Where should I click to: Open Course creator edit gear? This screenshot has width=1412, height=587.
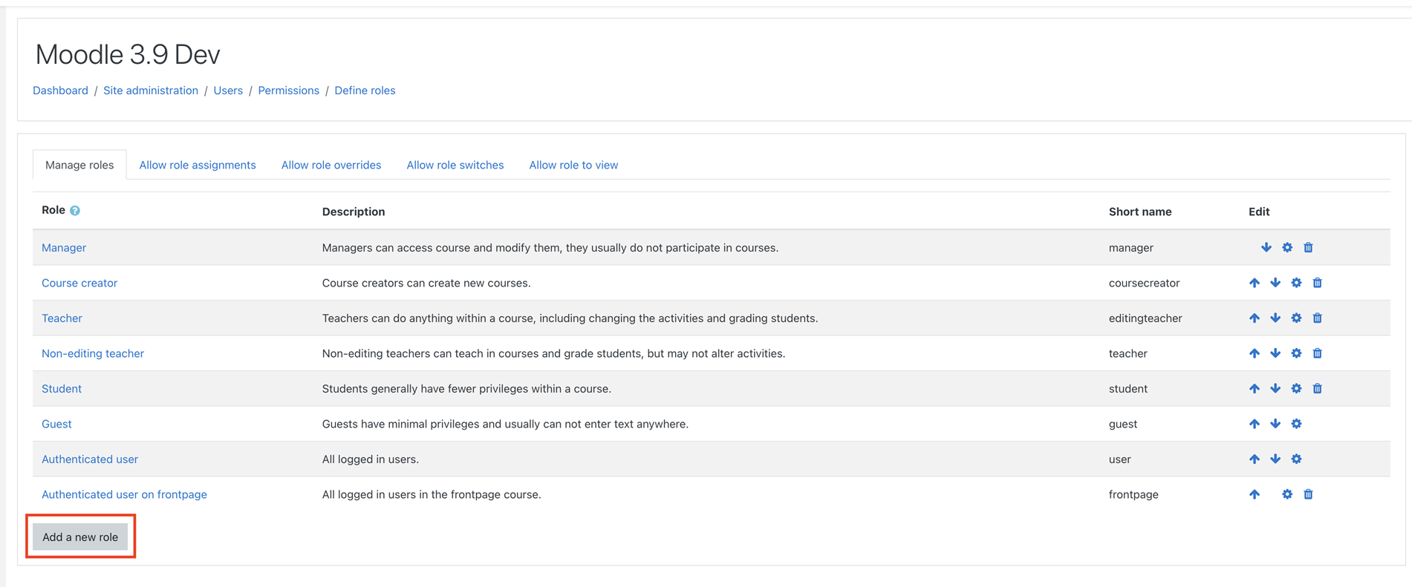1296,283
